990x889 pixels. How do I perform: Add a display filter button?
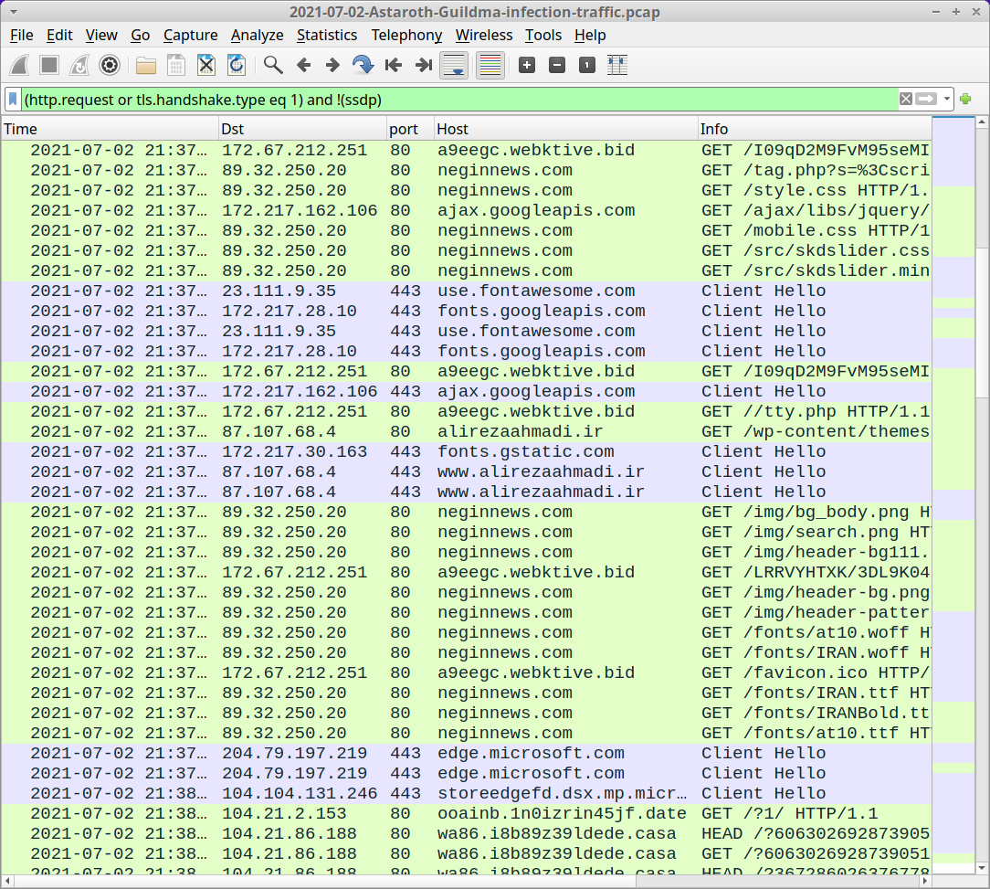[x=965, y=100]
